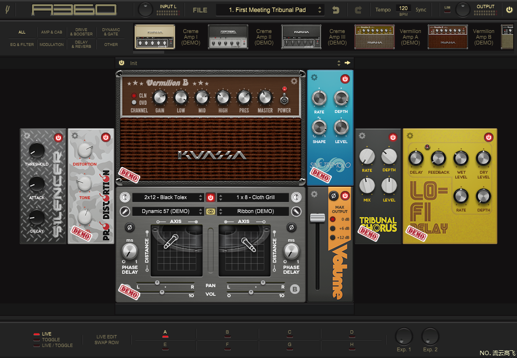Select EQ & FILTER category
The image size is (517, 358).
pyautogui.click(x=22, y=45)
